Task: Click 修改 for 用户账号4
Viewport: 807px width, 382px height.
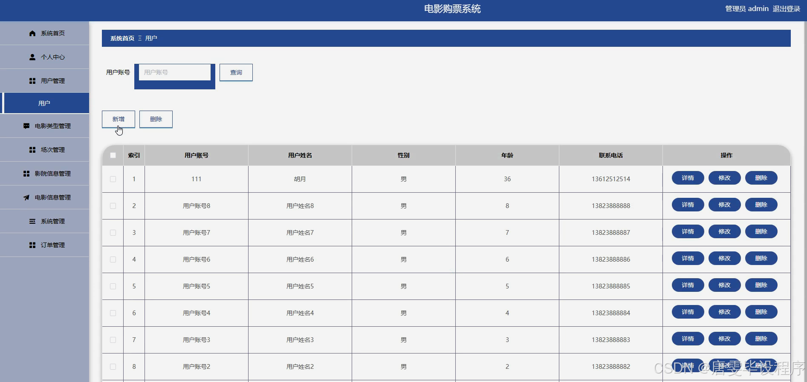Action: coord(725,312)
